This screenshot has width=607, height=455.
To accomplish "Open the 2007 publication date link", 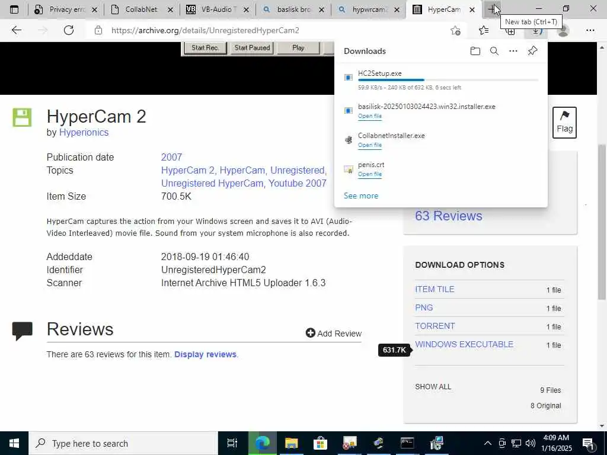I will point(171,157).
